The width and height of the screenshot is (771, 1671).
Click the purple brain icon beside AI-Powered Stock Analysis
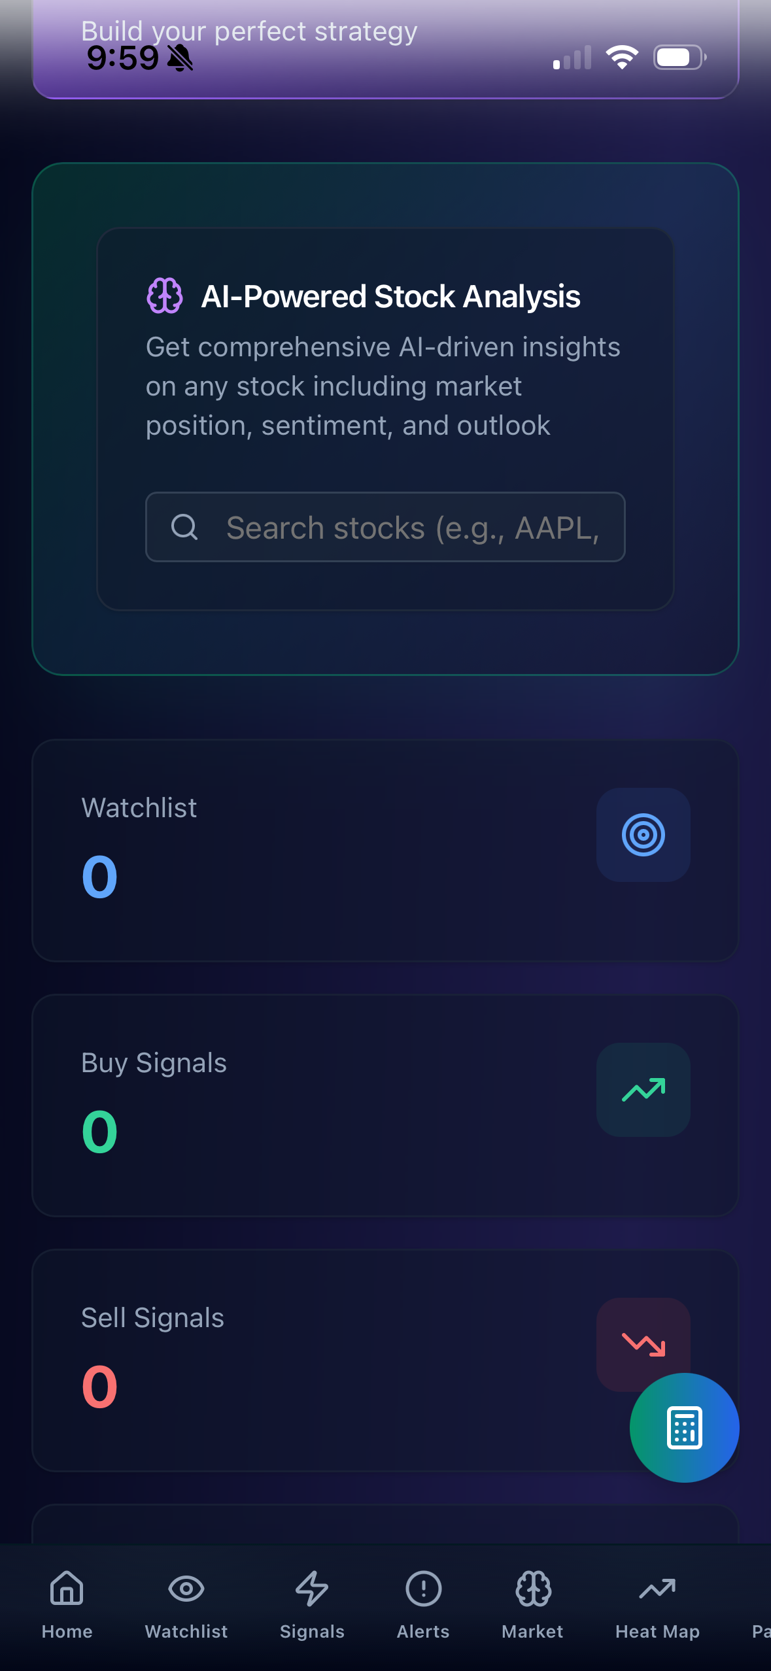tap(164, 296)
